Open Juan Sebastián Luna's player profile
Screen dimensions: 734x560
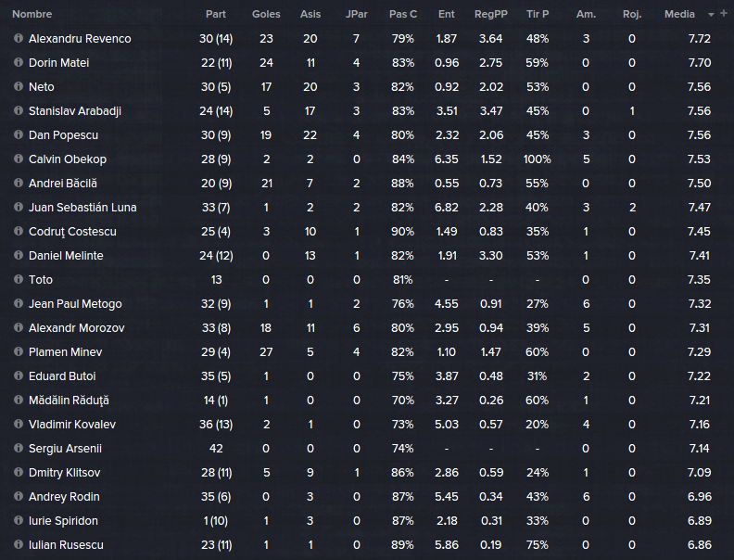[x=82, y=208]
